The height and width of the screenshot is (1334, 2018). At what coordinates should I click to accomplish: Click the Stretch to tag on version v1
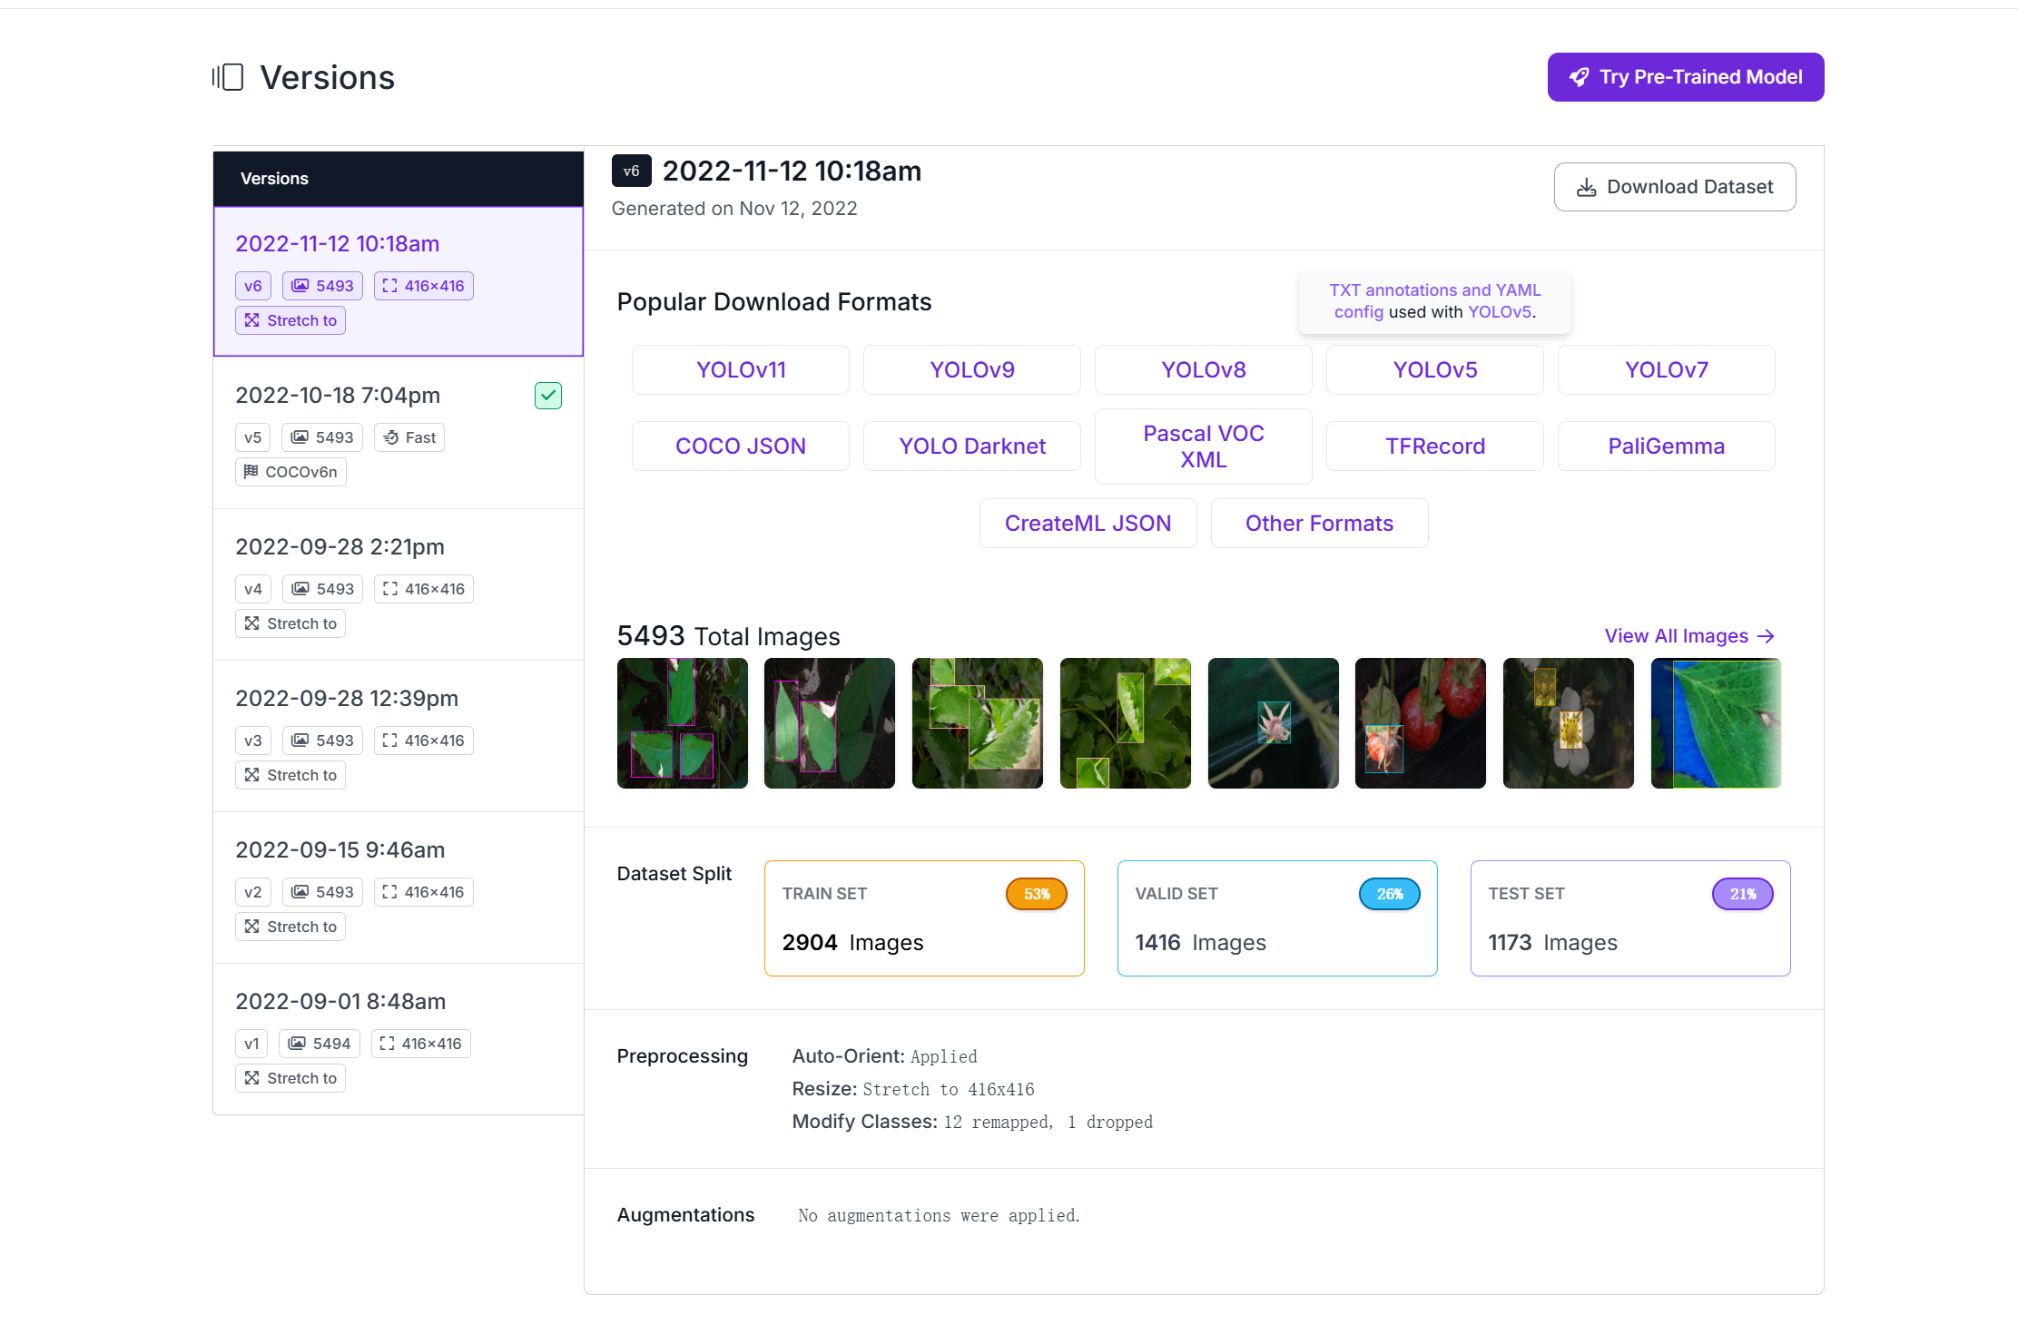click(x=290, y=1078)
